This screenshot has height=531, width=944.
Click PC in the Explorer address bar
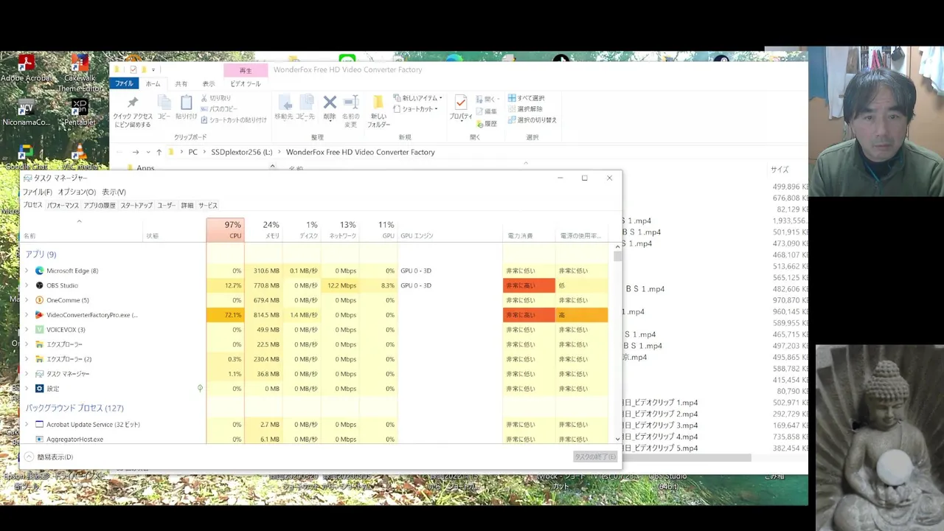[x=192, y=152]
